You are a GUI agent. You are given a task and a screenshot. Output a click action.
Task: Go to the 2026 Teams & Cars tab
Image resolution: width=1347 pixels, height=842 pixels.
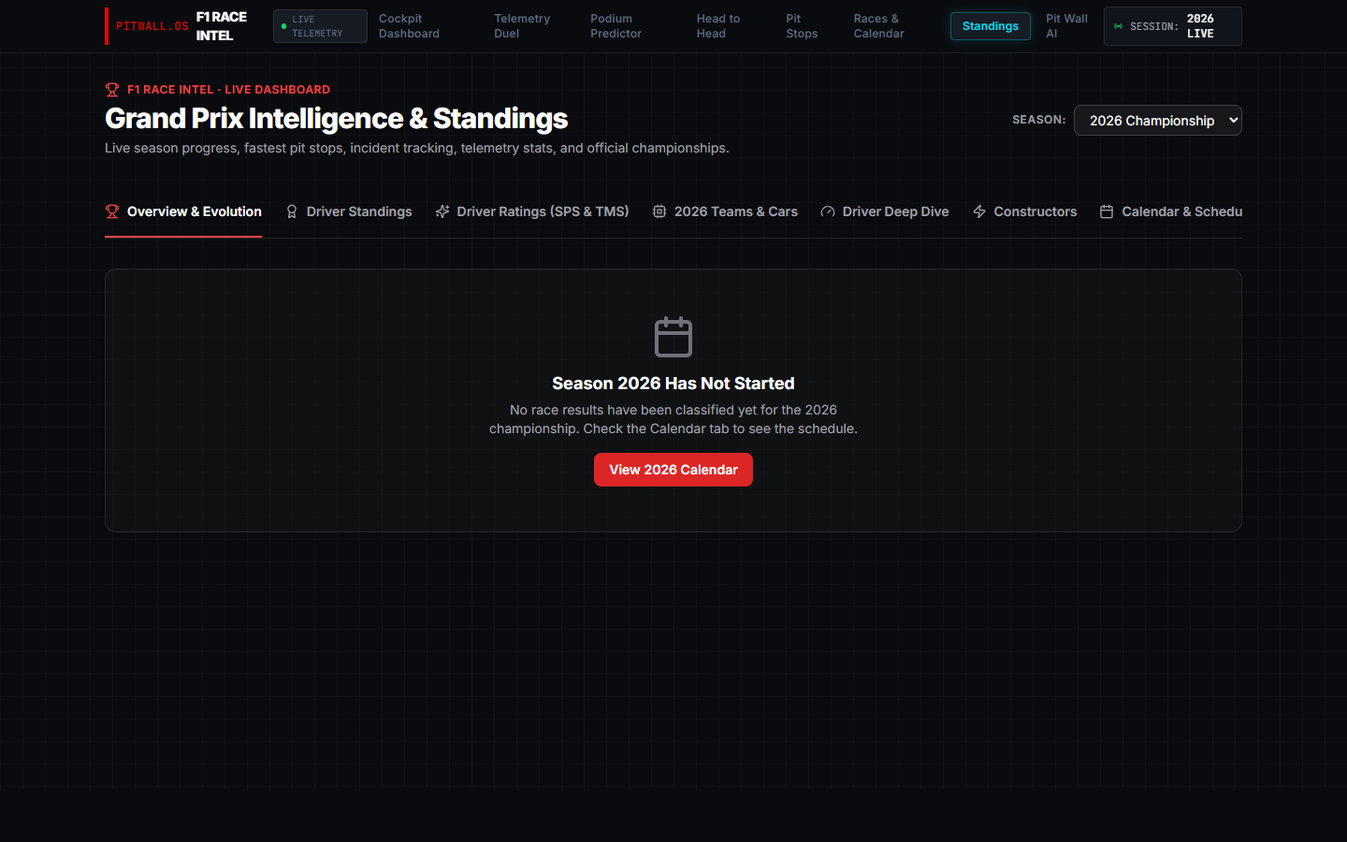coord(725,211)
